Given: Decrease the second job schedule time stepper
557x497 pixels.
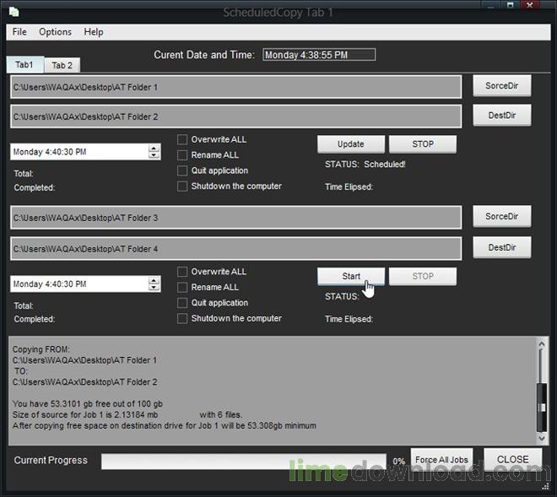Looking at the screenshot, I should pyautogui.click(x=154, y=288).
